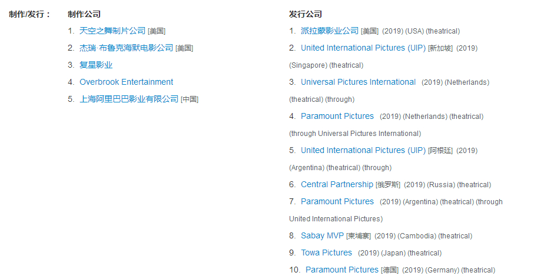The height and width of the screenshot is (279, 534).
Task: Click the text (2019) (Cambodia) (theatrical)
Action: [423, 235]
